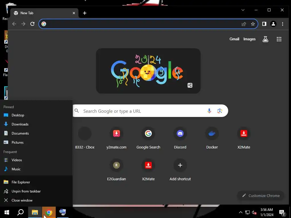Go forward in Chrome navigation
This screenshot has height=218, width=291.
[23, 24]
